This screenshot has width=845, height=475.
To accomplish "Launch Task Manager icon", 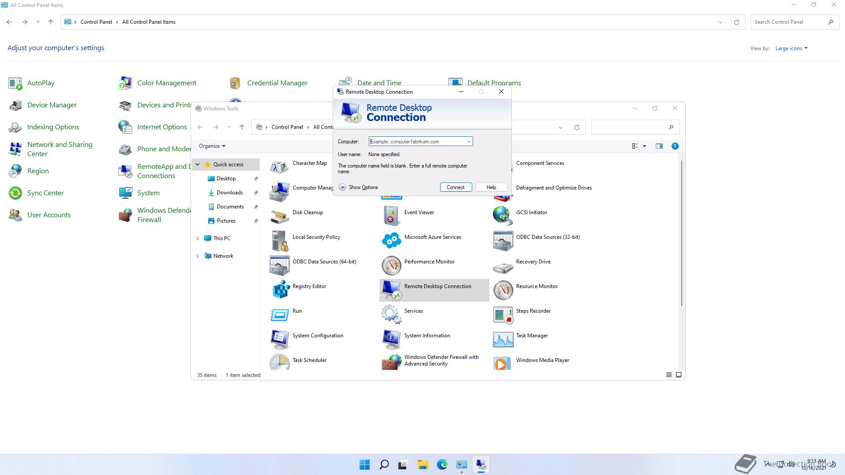I will [503, 339].
